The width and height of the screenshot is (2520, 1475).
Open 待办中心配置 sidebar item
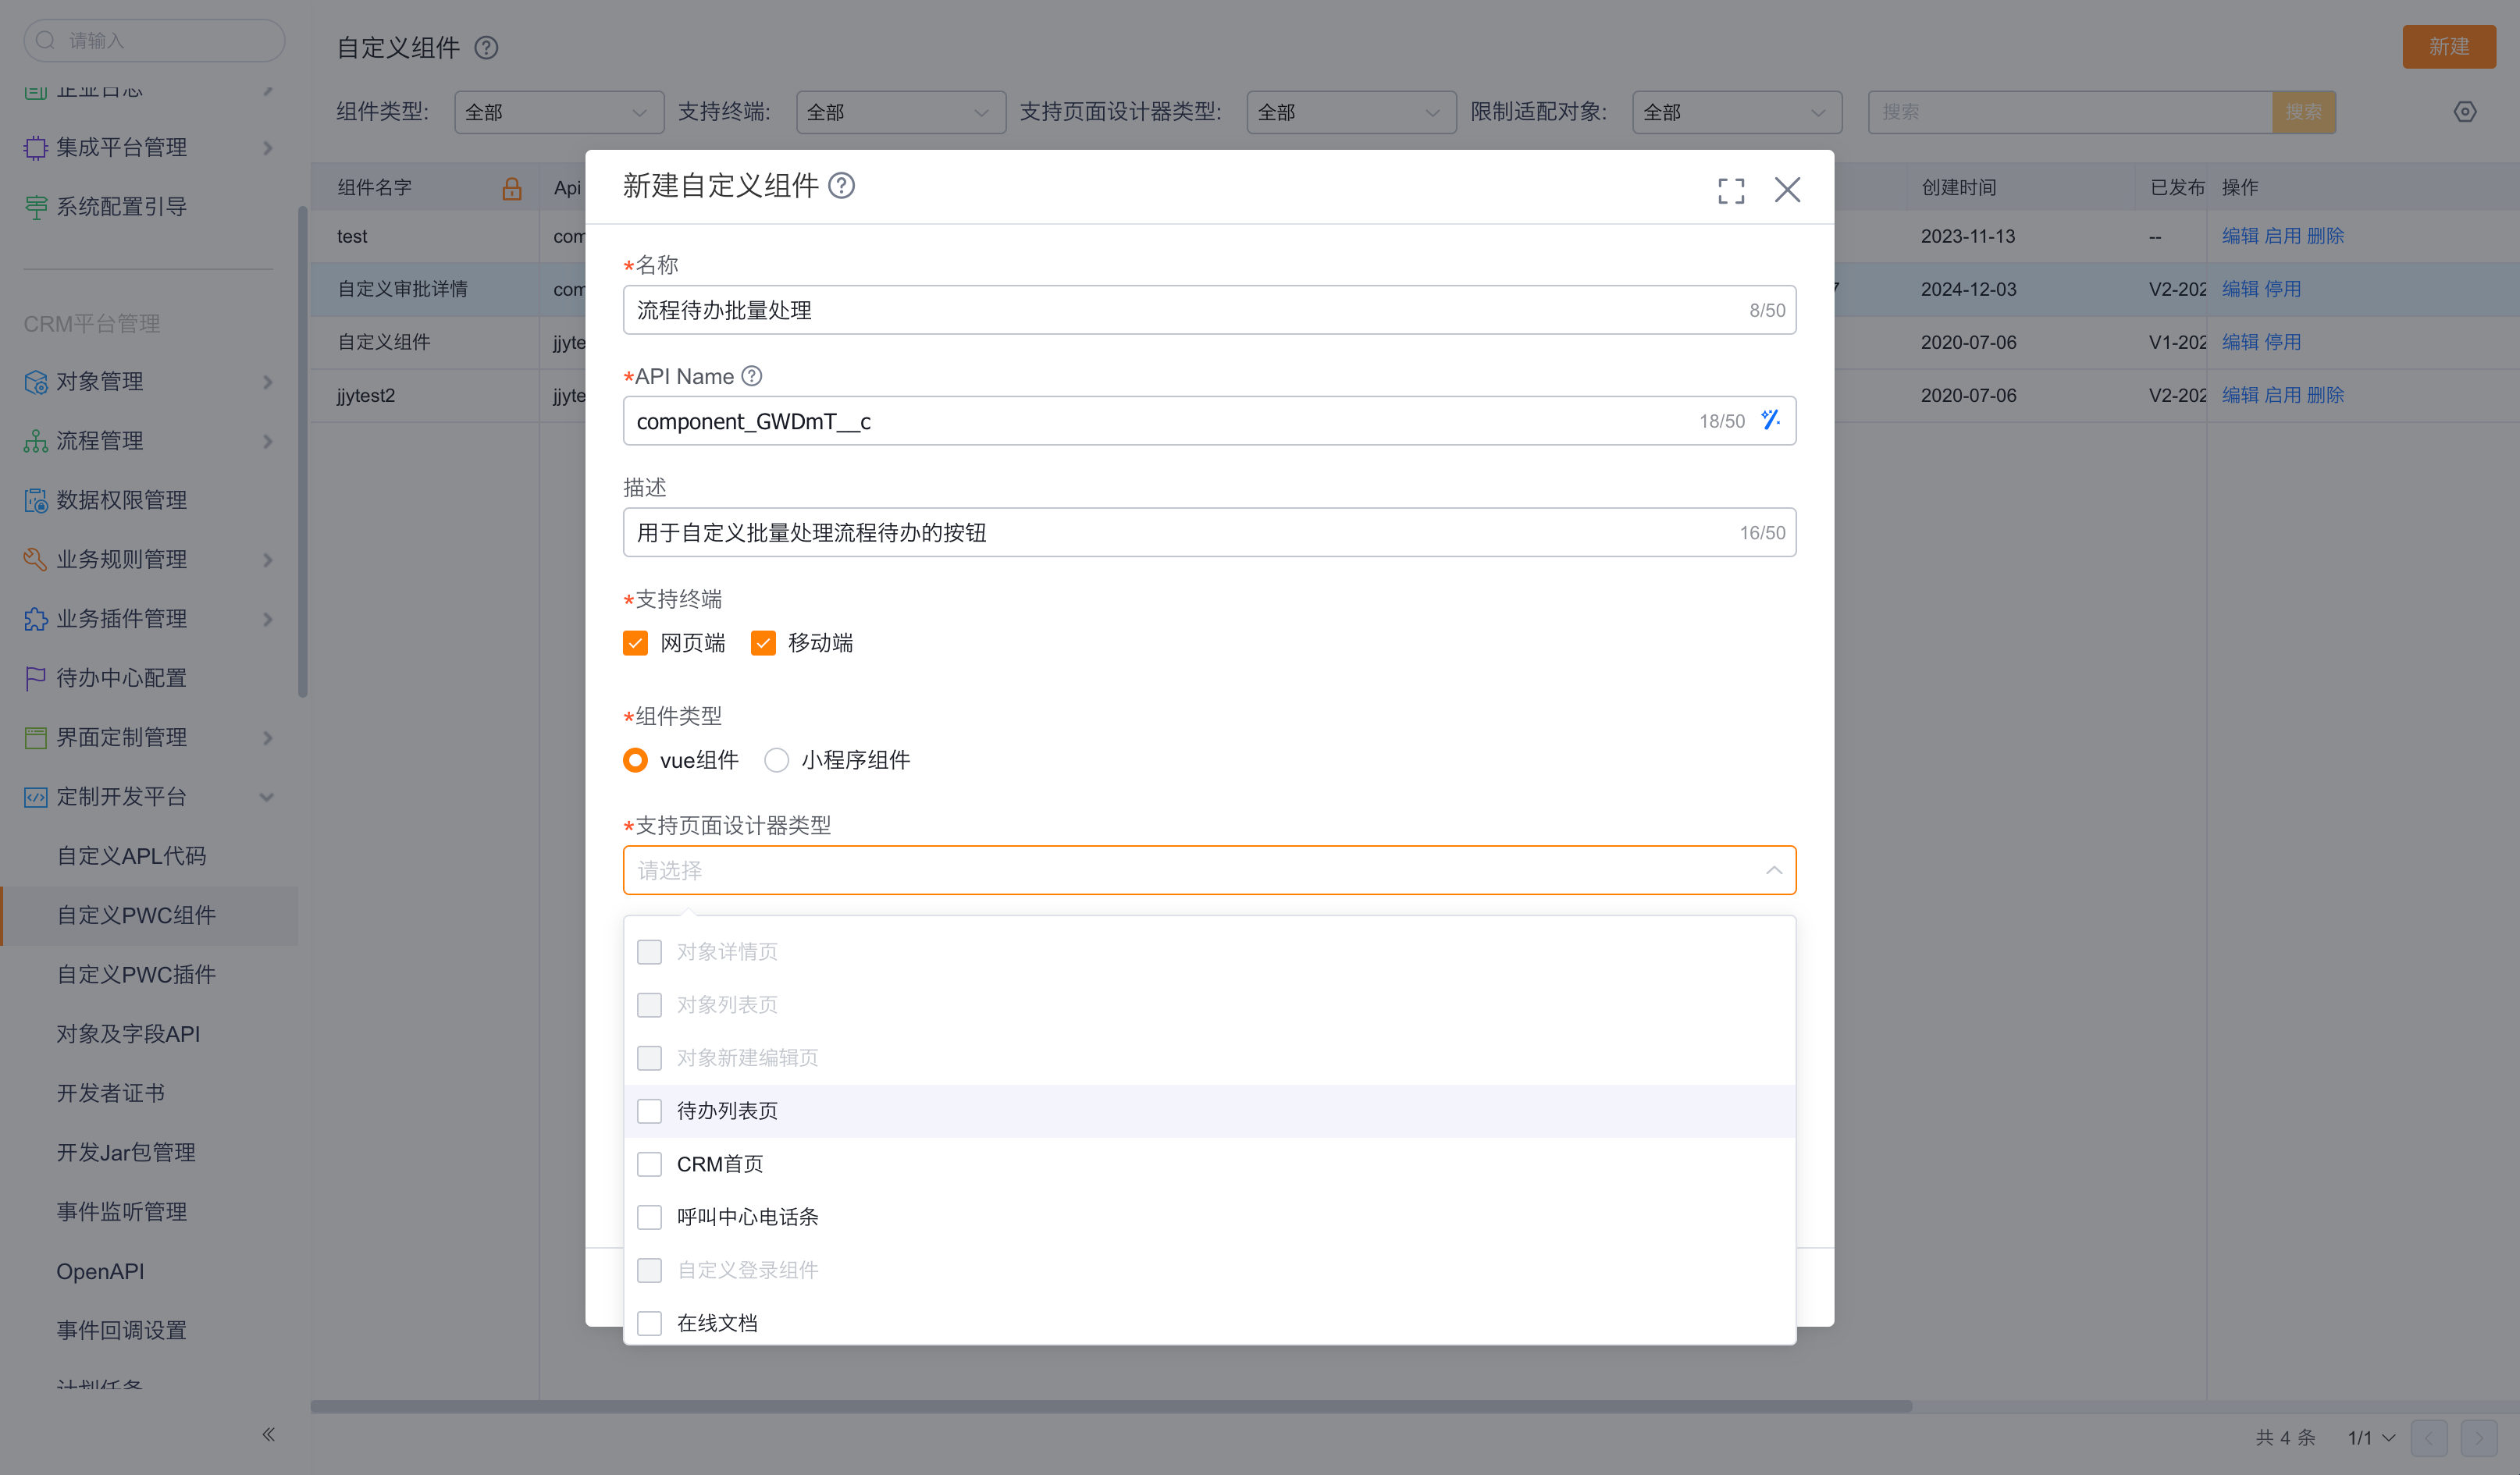click(x=121, y=678)
